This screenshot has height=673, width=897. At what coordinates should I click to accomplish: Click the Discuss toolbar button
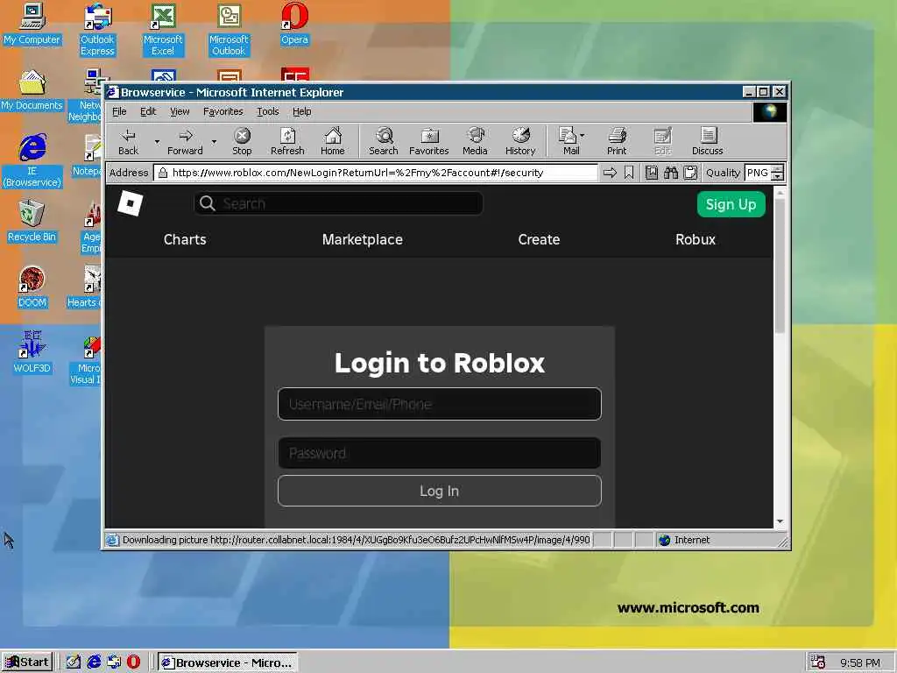click(708, 141)
